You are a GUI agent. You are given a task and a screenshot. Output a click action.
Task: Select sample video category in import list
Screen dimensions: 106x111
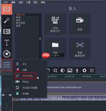[21, 23]
